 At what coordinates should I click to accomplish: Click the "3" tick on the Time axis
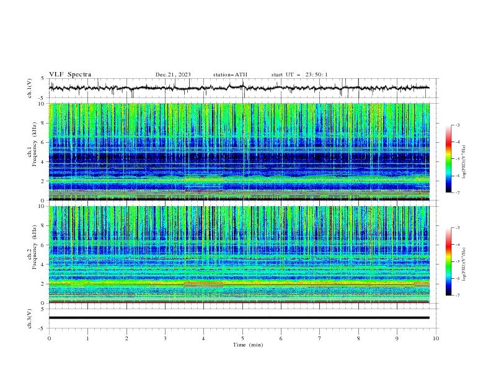coord(165,338)
